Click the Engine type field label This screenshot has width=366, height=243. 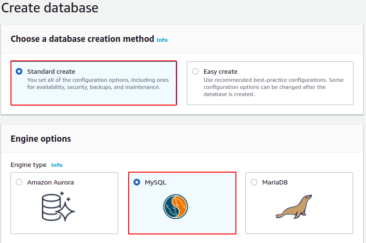[x=29, y=165]
